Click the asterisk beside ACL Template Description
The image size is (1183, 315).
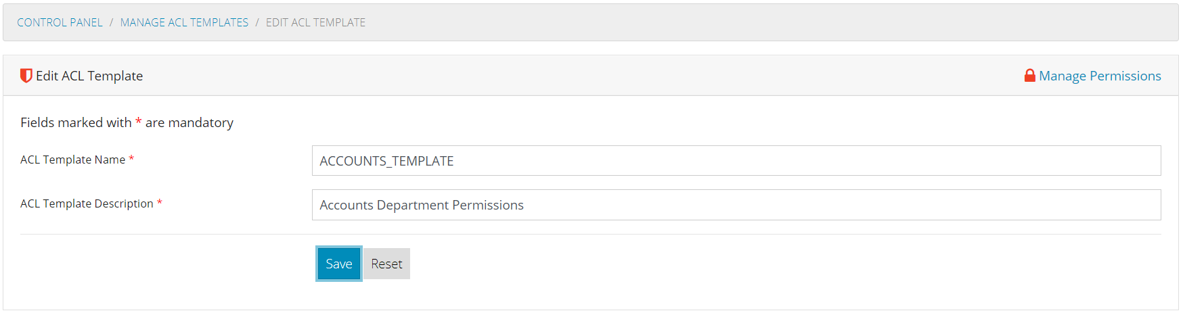tap(160, 203)
